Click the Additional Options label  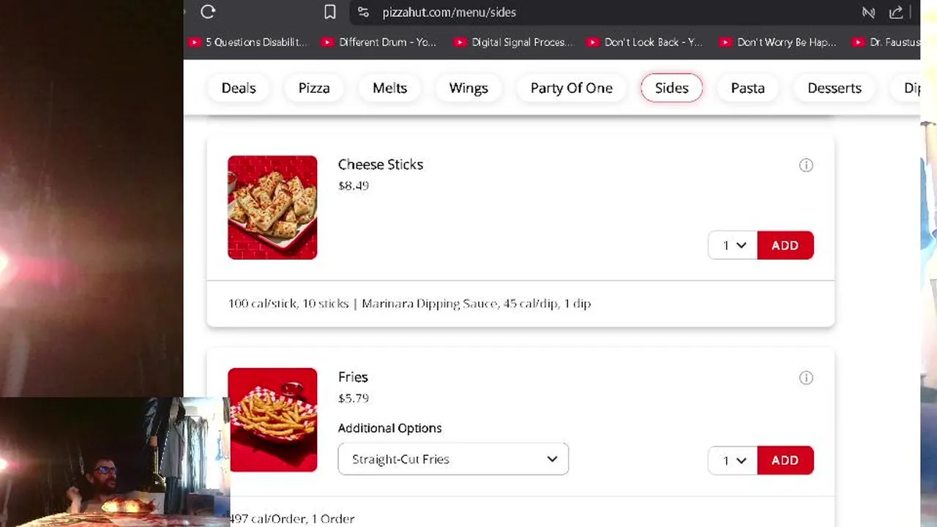coord(390,428)
